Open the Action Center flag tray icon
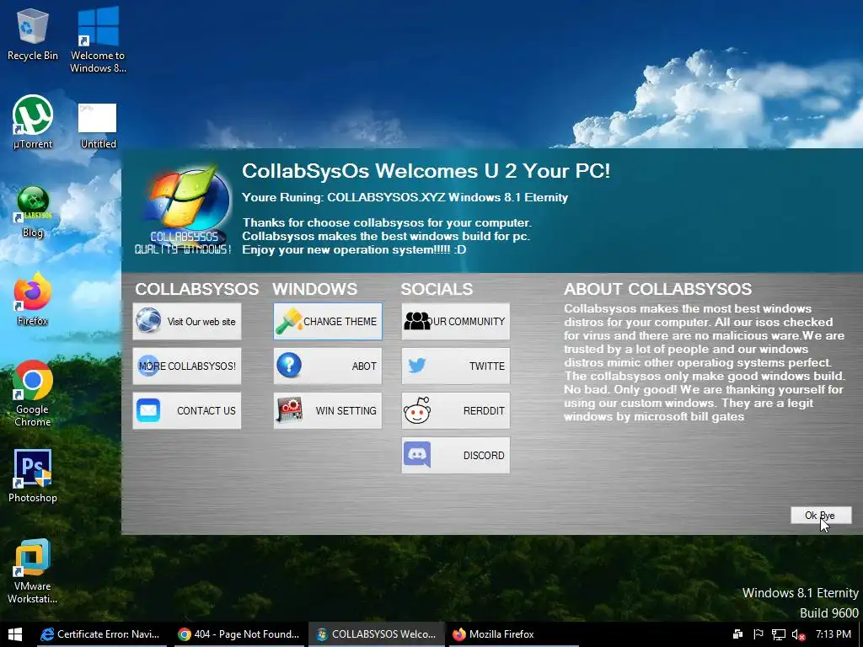The height and width of the screenshot is (647, 863). [x=758, y=634]
